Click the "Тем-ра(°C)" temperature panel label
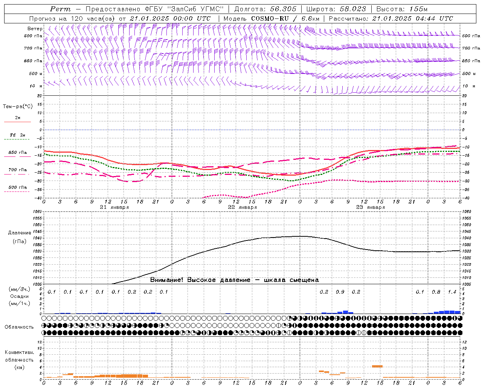The width and height of the screenshot is (482, 386). tap(18, 107)
